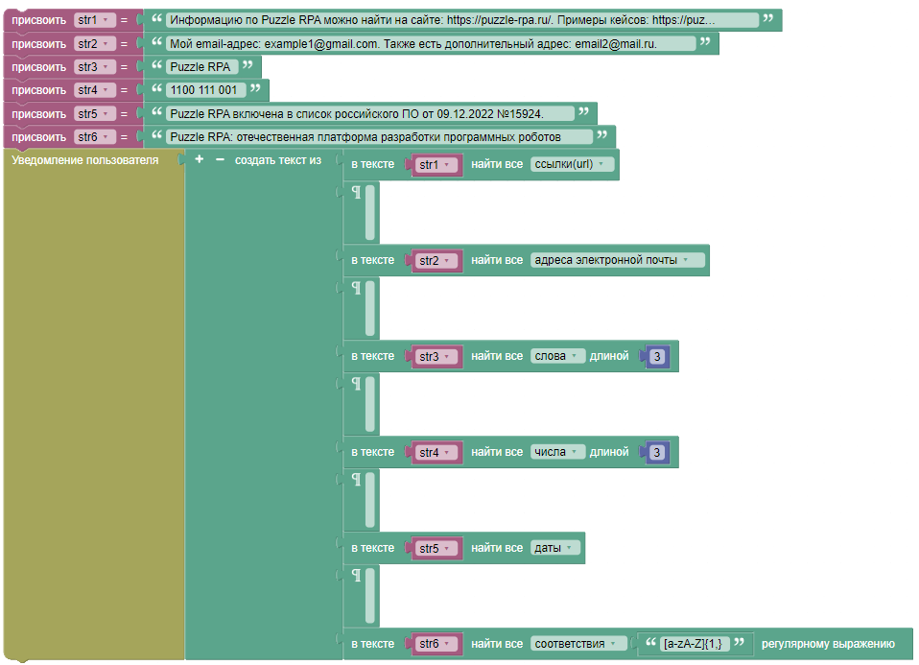Edit the 'Puzzle RPA' short text value
This screenshot has height=665, width=919.
click(x=201, y=67)
